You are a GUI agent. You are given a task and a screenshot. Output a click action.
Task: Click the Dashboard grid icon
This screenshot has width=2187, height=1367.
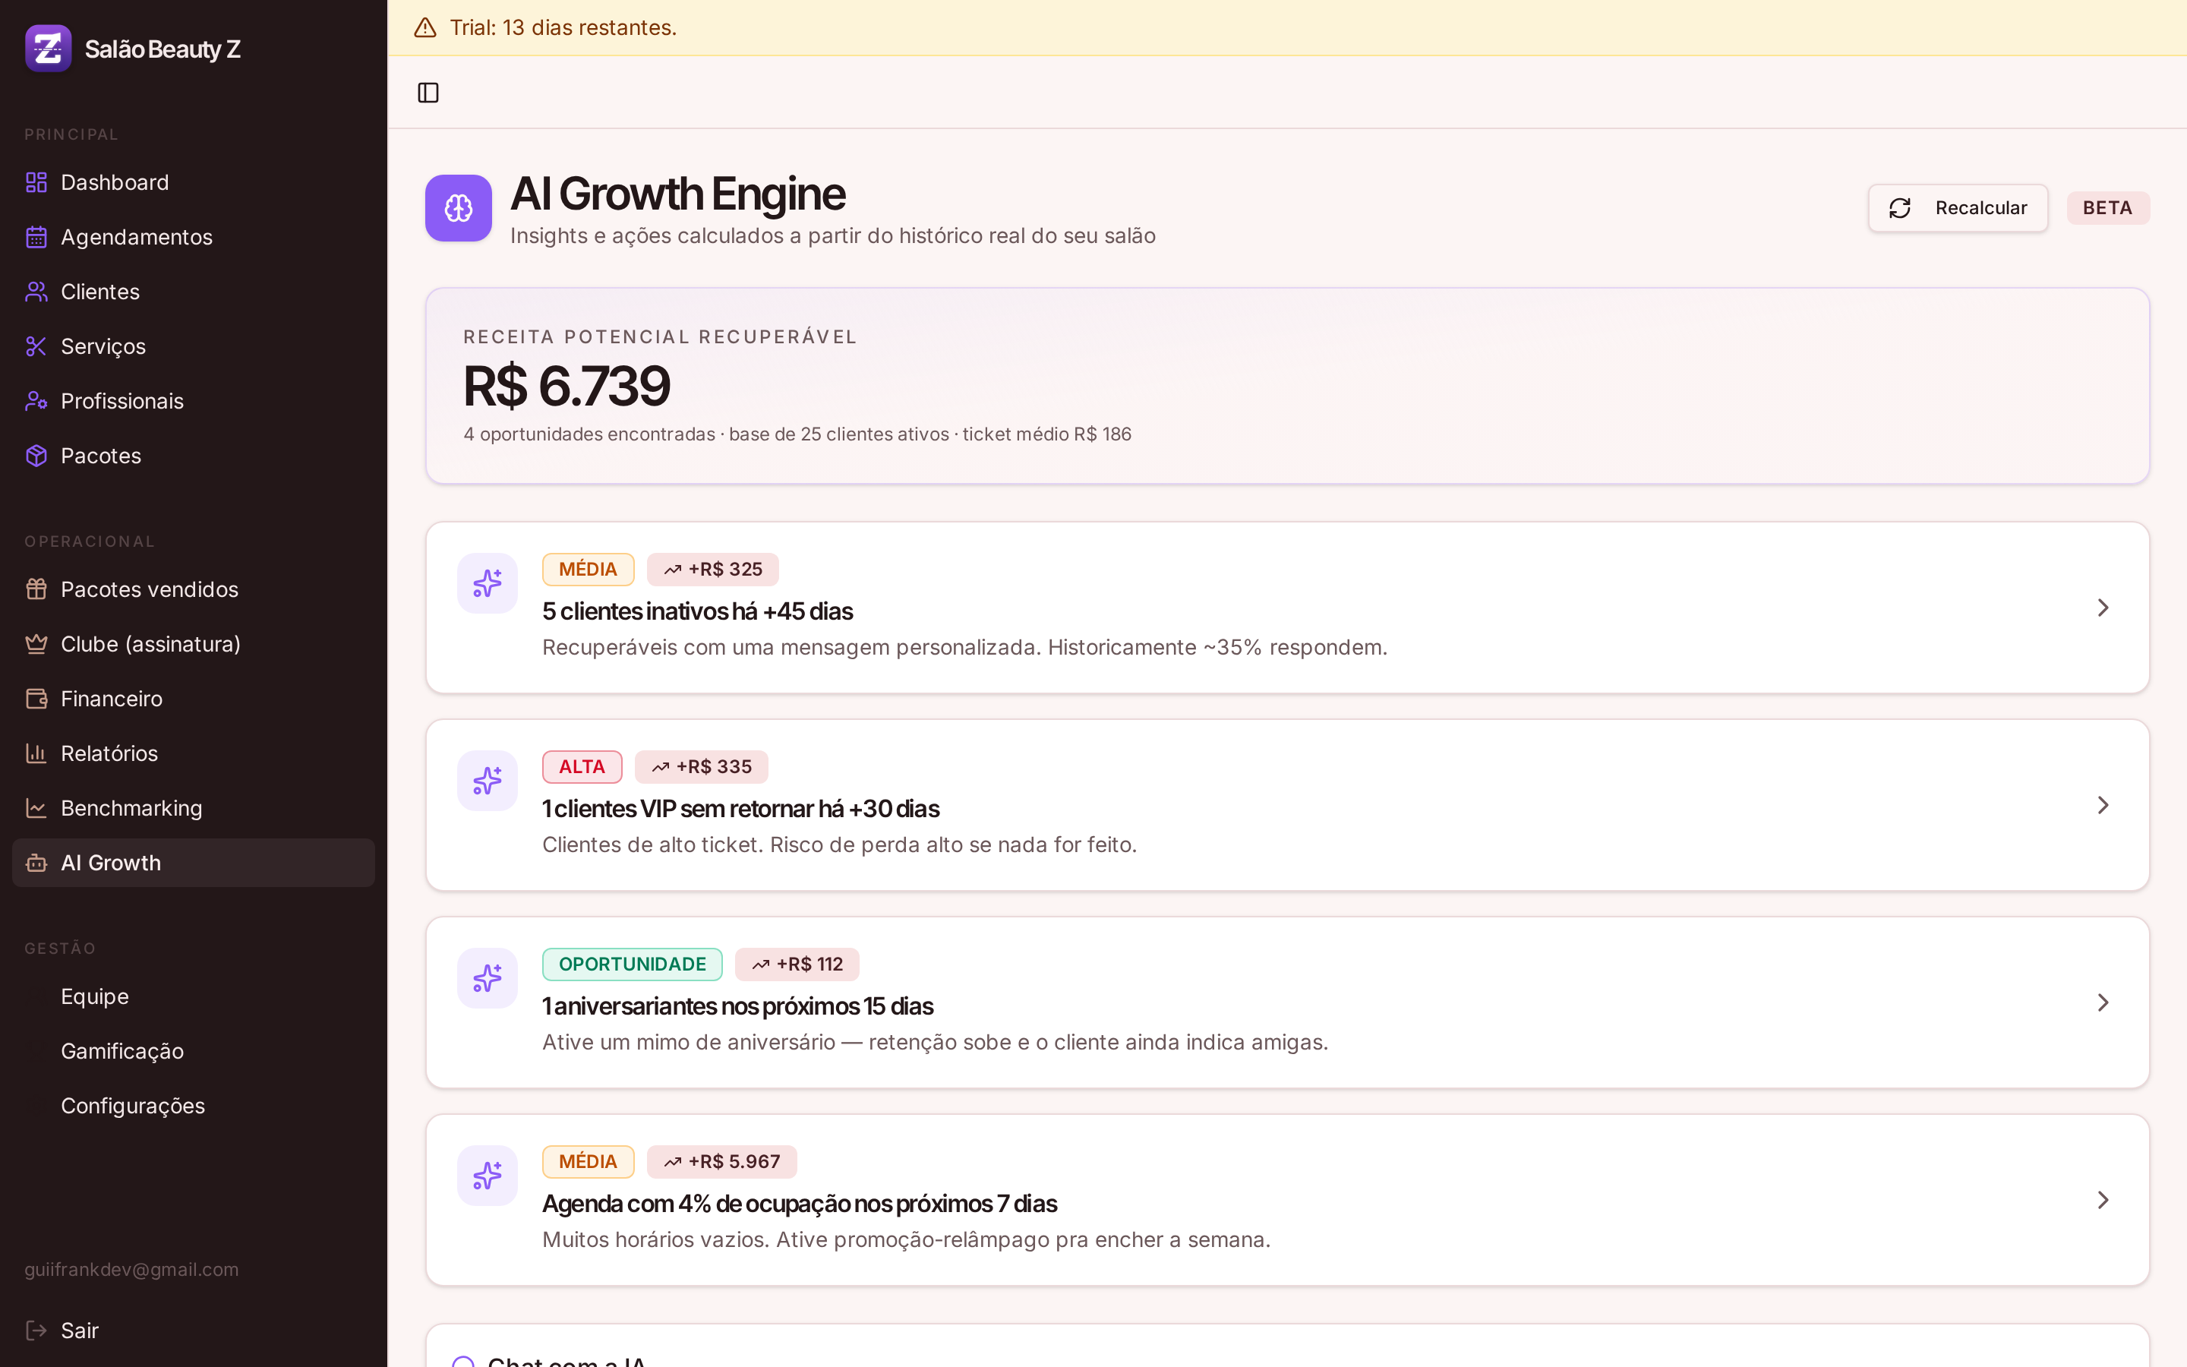coord(36,182)
